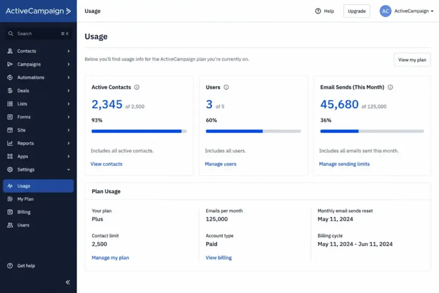Click the Billing icon in sidebar
Image resolution: width=439 pixels, height=293 pixels.
tap(10, 212)
